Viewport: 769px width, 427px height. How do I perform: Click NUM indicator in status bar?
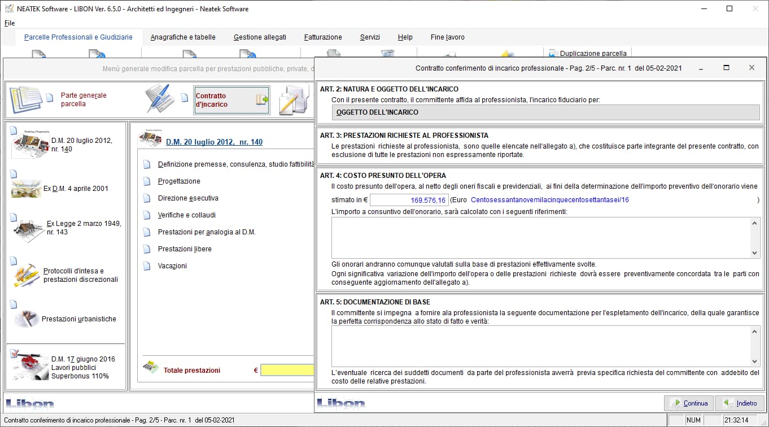693,420
